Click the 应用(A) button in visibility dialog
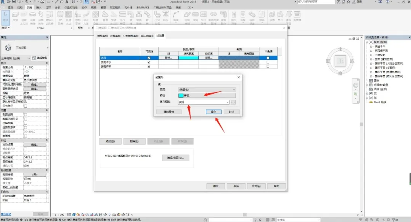This screenshot has width=411, height=222. tap(256, 186)
